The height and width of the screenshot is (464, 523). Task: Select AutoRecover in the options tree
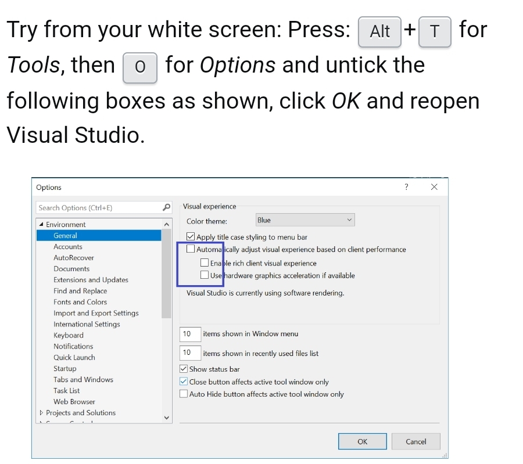pos(74,258)
